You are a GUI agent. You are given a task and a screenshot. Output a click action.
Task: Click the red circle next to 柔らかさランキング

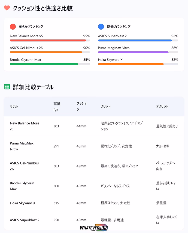13,26
